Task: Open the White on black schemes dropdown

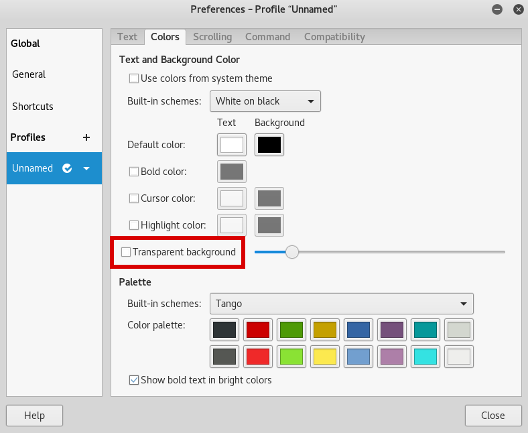Action: click(265, 101)
